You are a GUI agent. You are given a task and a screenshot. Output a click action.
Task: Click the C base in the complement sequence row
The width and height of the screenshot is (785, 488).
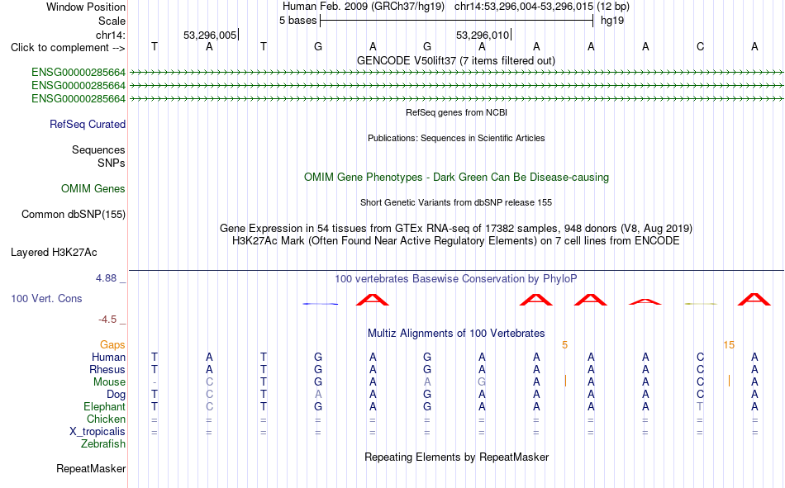coord(700,46)
